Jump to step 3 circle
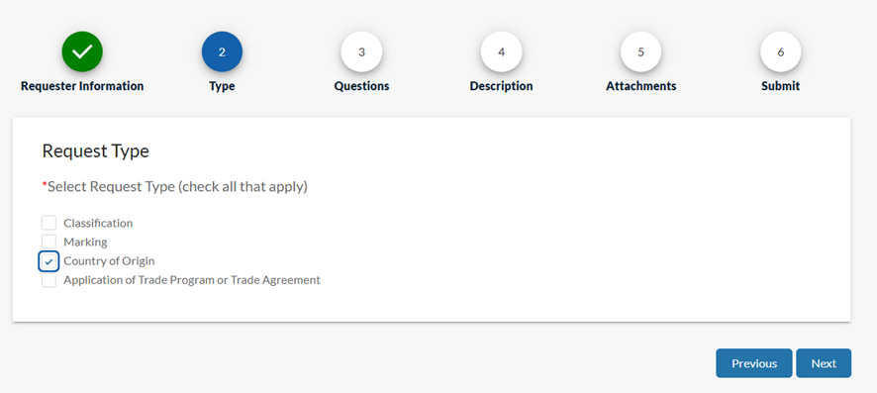 click(362, 52)
